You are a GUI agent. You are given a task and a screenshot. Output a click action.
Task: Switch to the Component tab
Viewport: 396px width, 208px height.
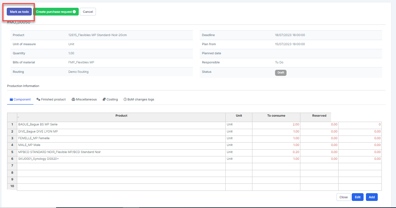pyautogui.click(x=20, y=99)
